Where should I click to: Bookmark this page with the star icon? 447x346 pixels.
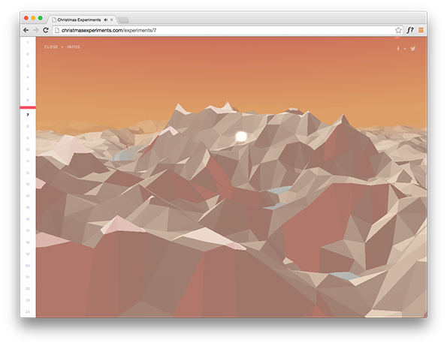point(398,30)
